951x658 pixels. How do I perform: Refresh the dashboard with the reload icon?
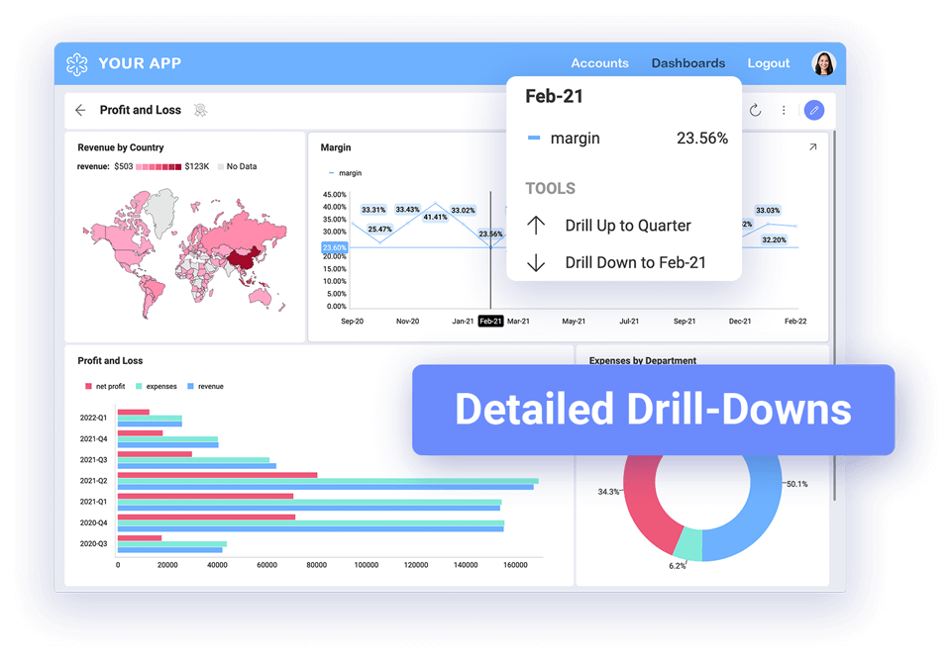point(755,110)
